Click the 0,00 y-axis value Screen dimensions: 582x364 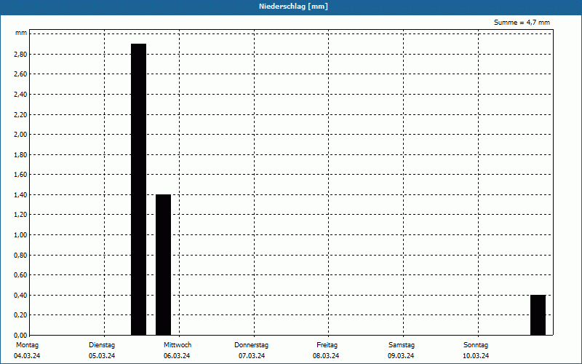coord(20,336)
